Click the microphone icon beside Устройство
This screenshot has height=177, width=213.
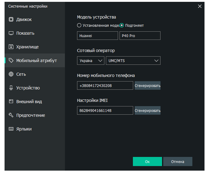[x=11, y=88]
